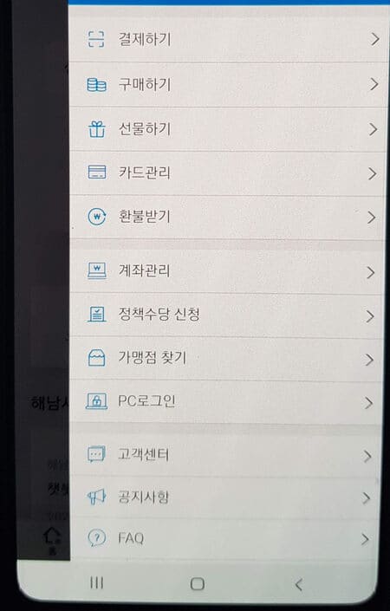Expand 카드관리 using its right chevron

click(373, 173)
